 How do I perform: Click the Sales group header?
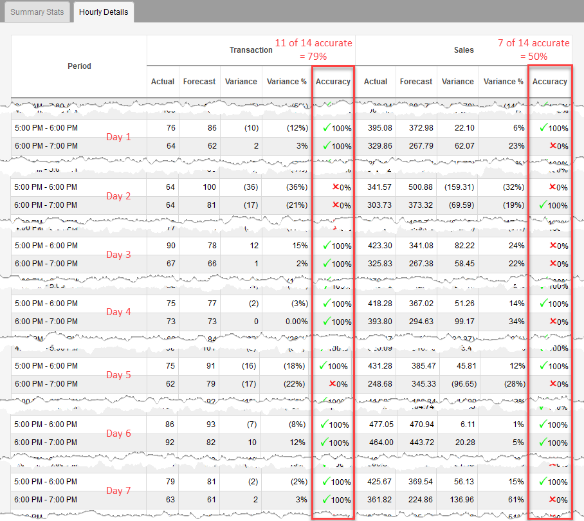coord(464,50)
